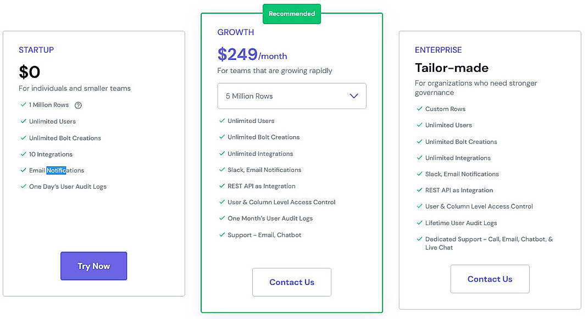
Task: Click the Tailor-made heading in Enterprise
Action: click(x=452, y=68)
